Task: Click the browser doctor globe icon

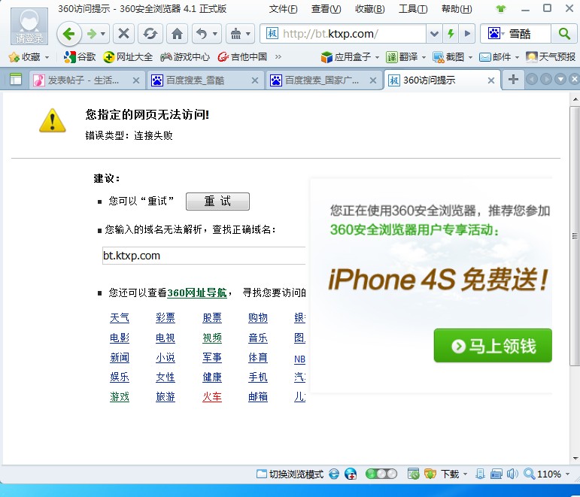Action: [351, 474]
